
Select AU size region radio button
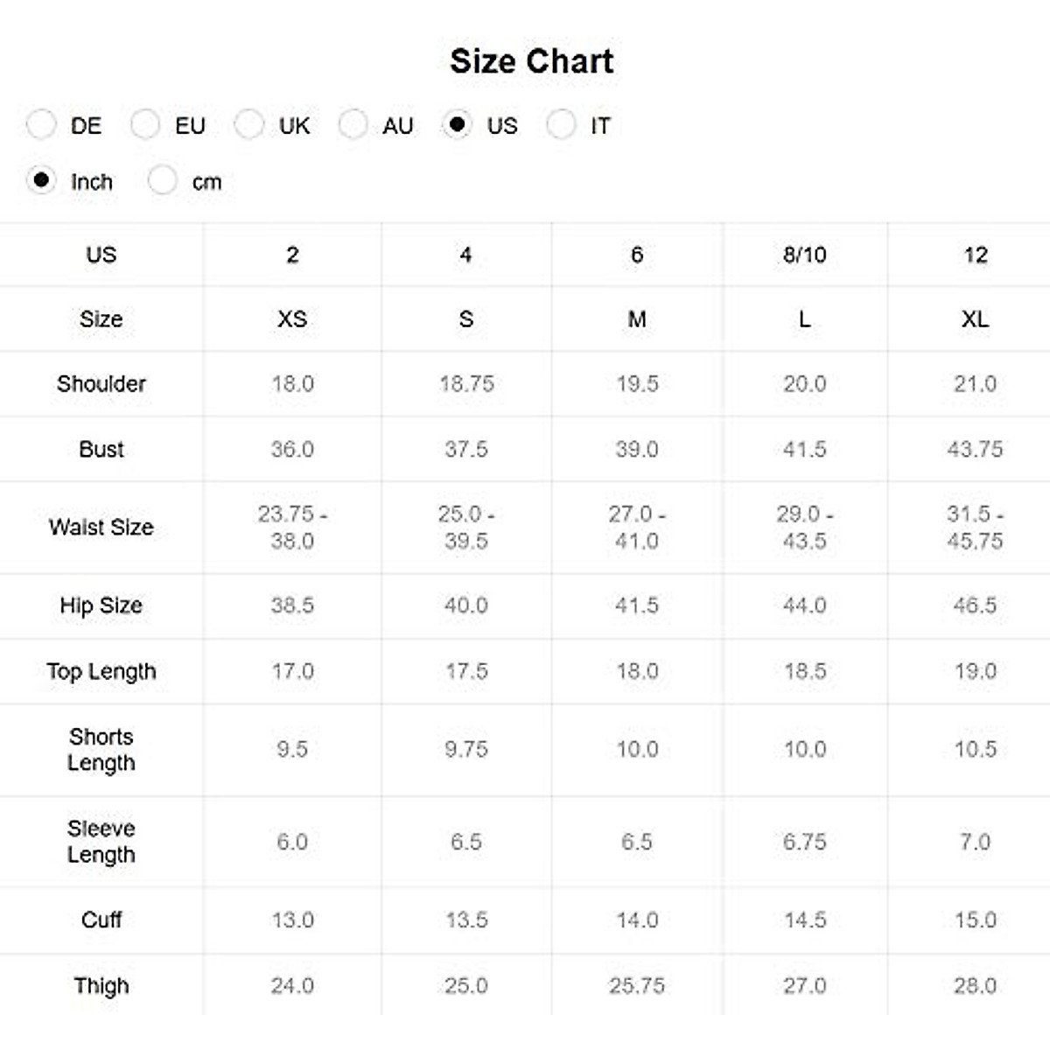click(353, 125)
